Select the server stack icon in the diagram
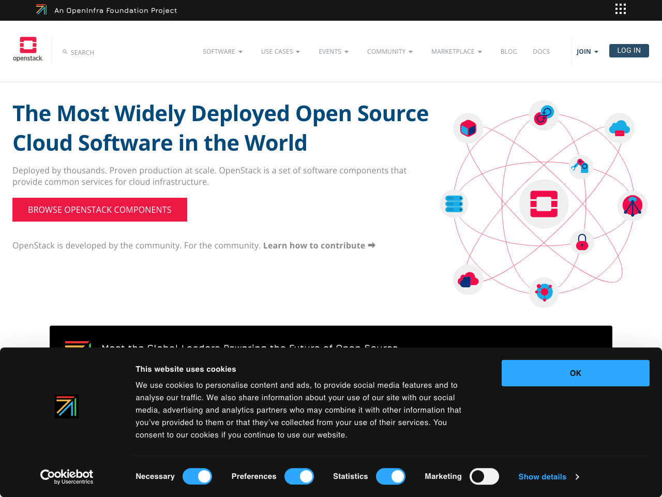Viewport: 662px width, 497px height. (x=454, y=204)
